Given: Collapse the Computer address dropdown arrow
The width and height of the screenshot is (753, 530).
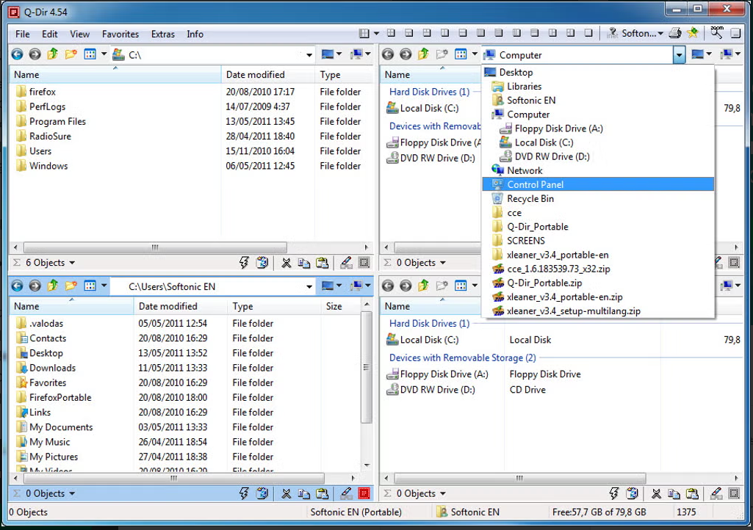Looking at the screenshot, I should [x=679, y=55].
